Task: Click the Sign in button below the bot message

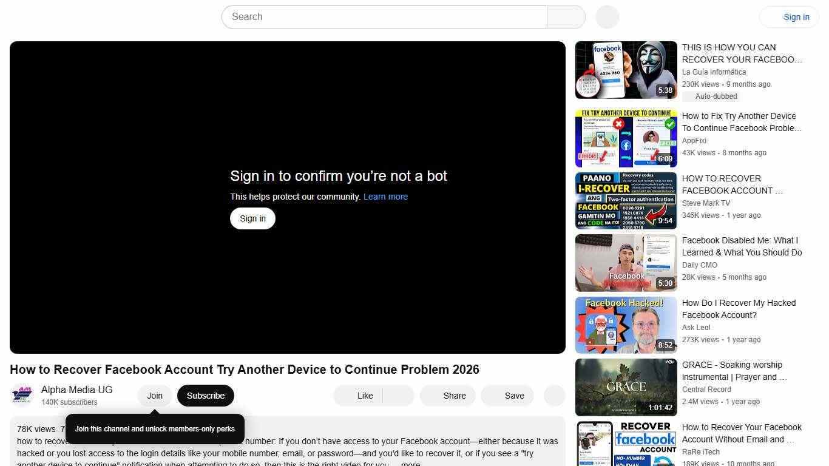Action: (252, 218)
